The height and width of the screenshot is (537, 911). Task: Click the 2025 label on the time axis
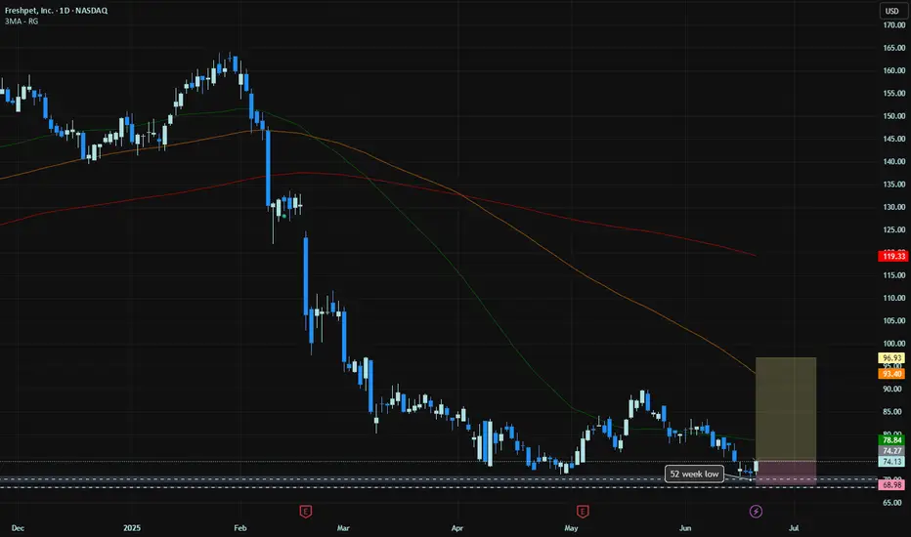click(132, 528)
